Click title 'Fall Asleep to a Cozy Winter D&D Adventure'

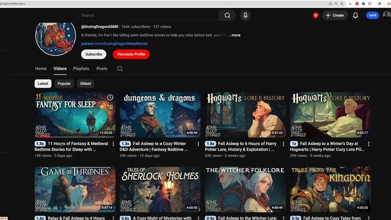(x=154, y=147)
